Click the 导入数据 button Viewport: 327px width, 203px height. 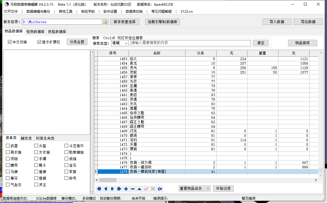pyautogui.click(x=277, y=22)
